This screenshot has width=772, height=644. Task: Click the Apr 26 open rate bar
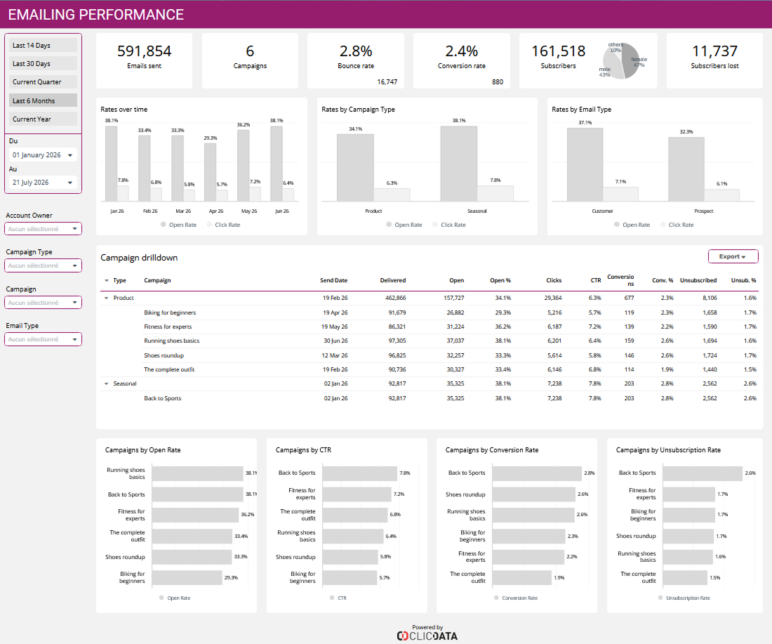(211, 172)
